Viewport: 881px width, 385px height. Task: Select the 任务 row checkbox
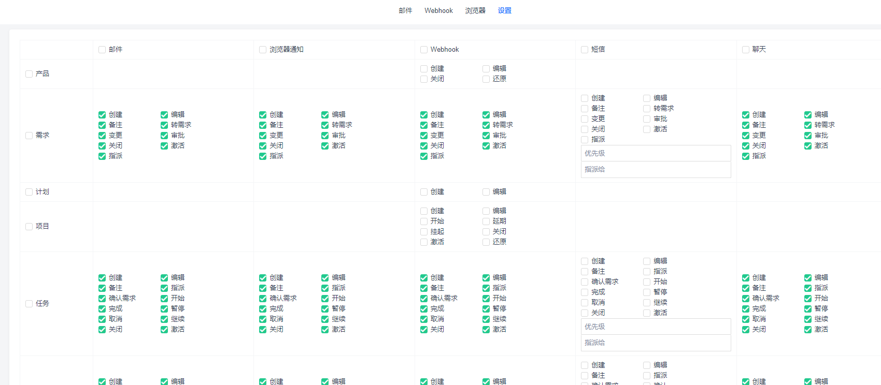pos(29,304)
